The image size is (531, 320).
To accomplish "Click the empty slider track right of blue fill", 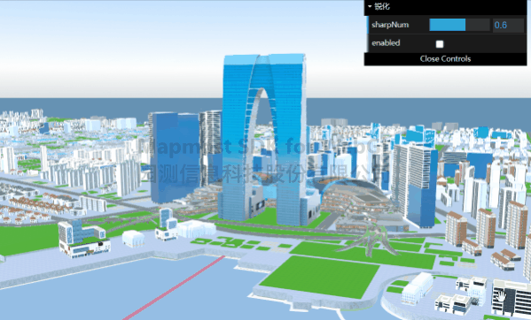I will pyautogui.click(x=478, y=25).
